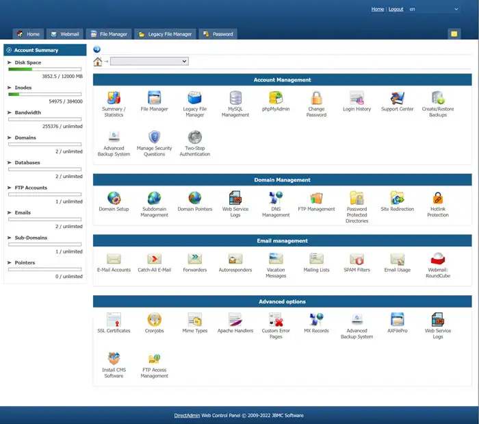Open the domain selection dropdown
Viewport: 479px width, 424px height.
point(149,61)
